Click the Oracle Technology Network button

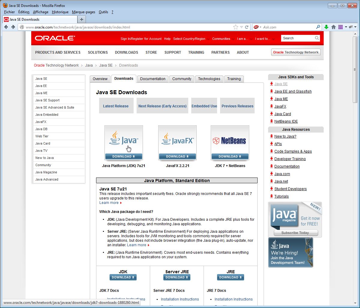click(x=296, y=52)
